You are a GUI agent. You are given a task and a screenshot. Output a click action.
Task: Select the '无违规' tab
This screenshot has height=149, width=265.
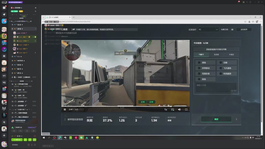point(216,55)
